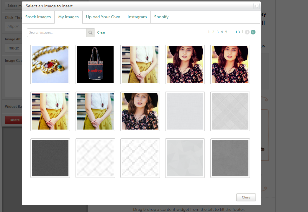Open the Shopify tab

pyautogui.click(x=161, y=17)
